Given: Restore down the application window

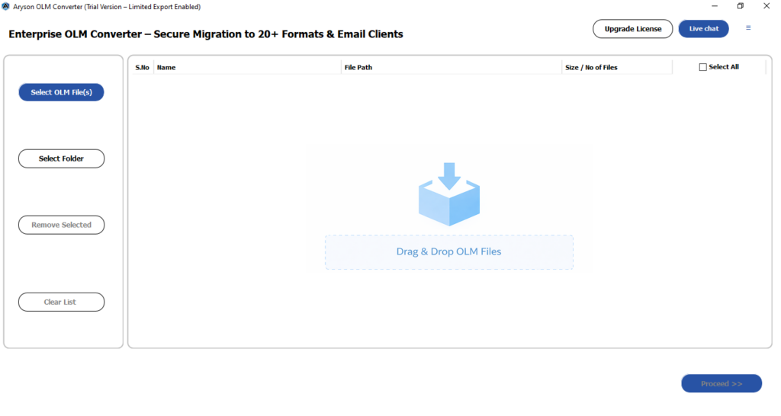Looking at the screenshot, I should tap(741, 6).
